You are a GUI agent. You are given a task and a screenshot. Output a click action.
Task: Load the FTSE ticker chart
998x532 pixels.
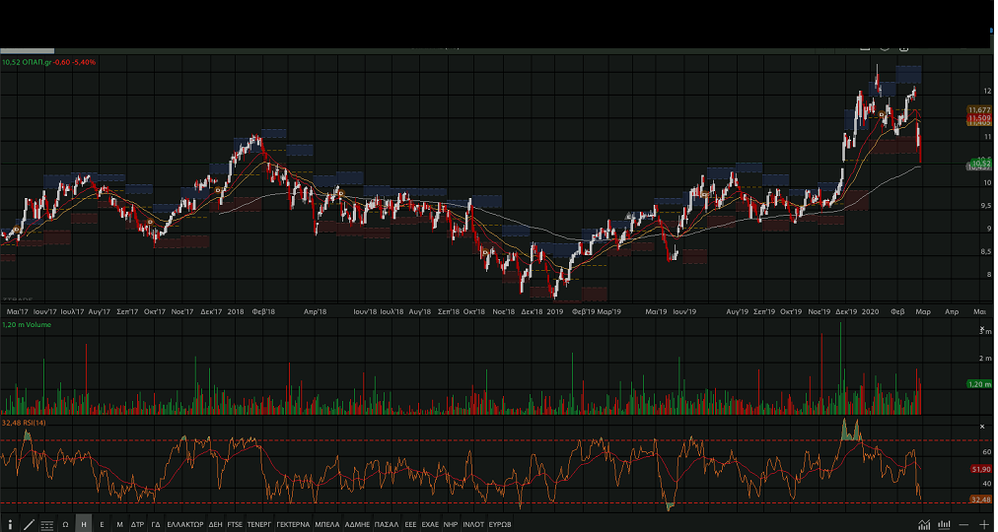pyautogui.click(x=235, y=525)
